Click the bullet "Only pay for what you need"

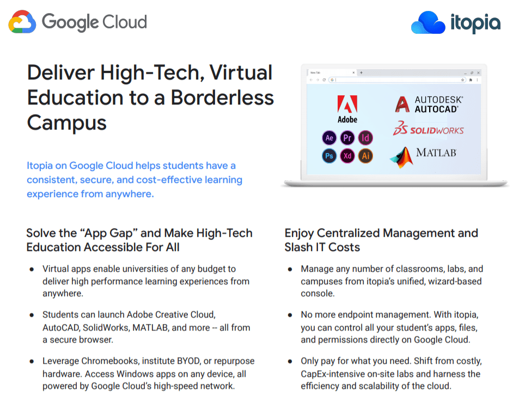pyautogui.click(x=392, y=374)
